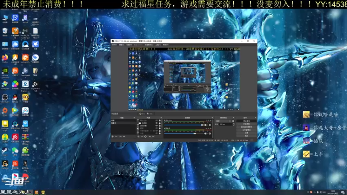Image resolution: width=347 pixels, height=195 pixels.
Task: Open the 帮助(H) help menu in OBS
Action: pyautogui.click(x=166, y=45)
